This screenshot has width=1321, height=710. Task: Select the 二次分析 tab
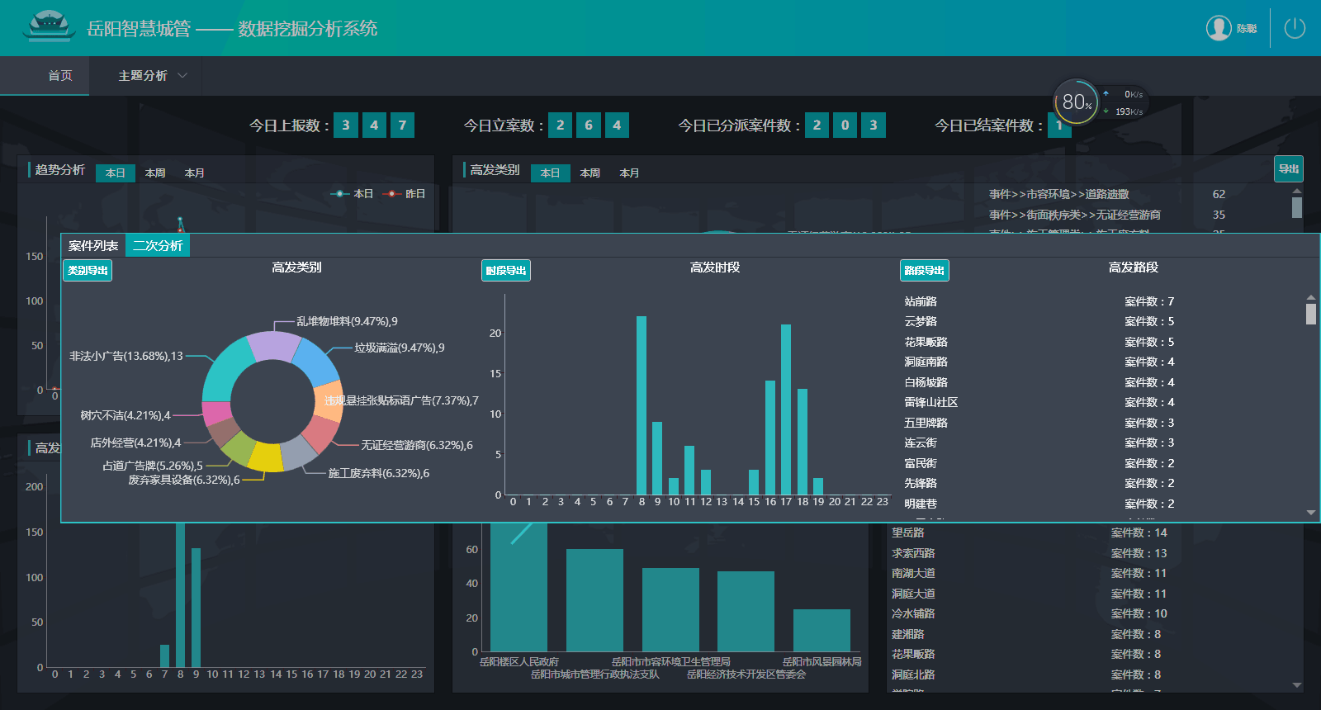158,246
